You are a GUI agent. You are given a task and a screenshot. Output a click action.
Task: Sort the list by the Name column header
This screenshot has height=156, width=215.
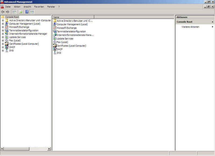73,17
